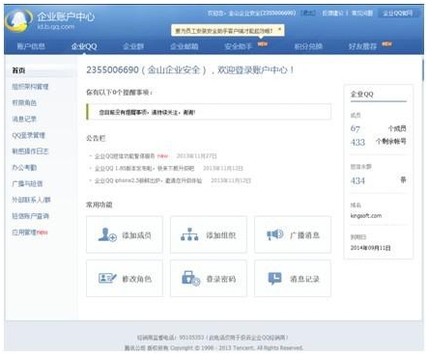Switch to the 企业QQ tab
The width and height of the screenshot is (428, 355).
coord(84,46)
